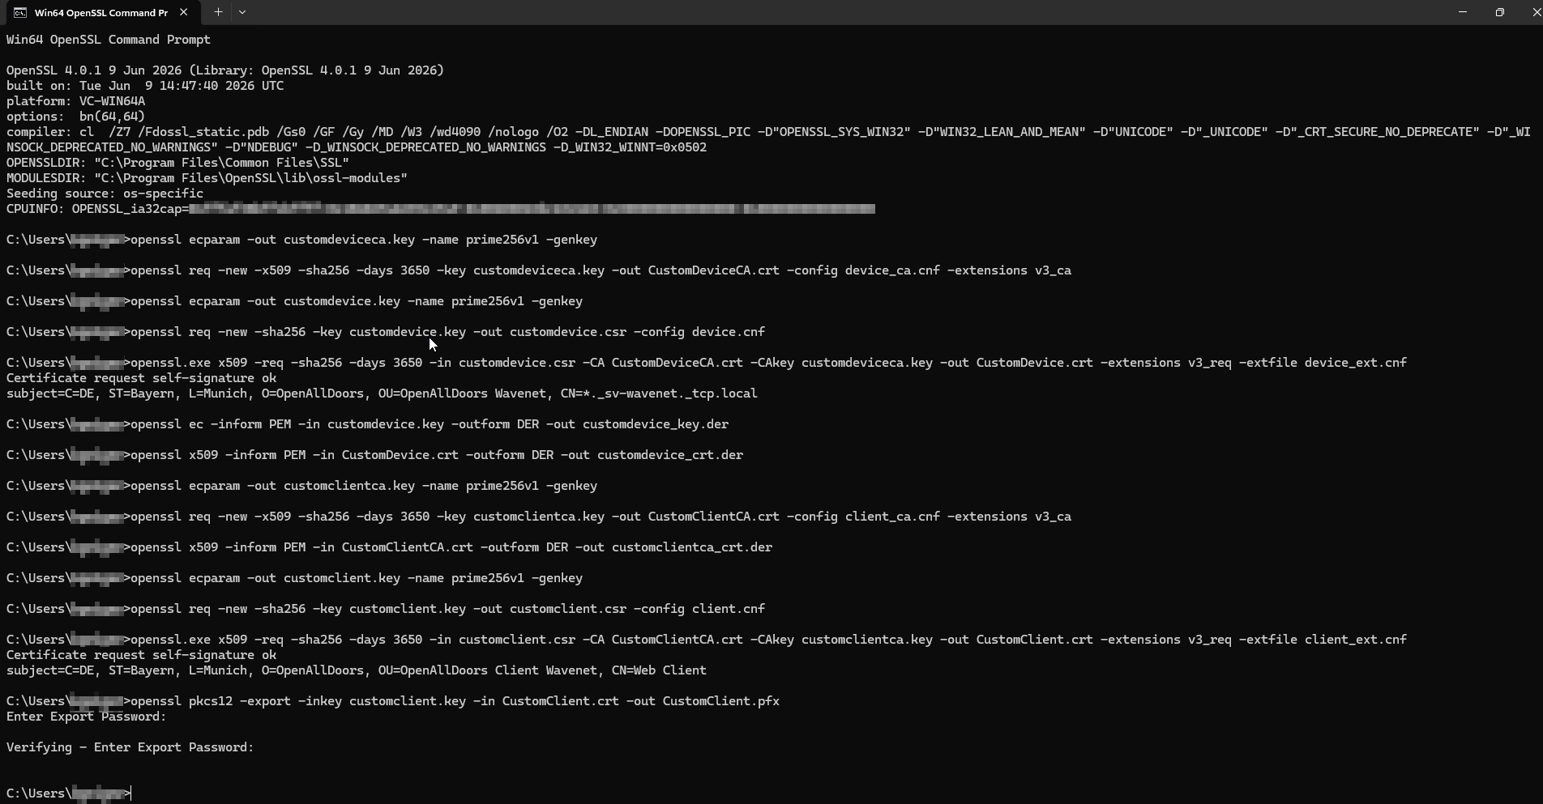This screenshot has height=804, width=1543.
Task: Click the subject line with CN=*._sv-wavenet._tcp.local
Action: pos(382,393)
